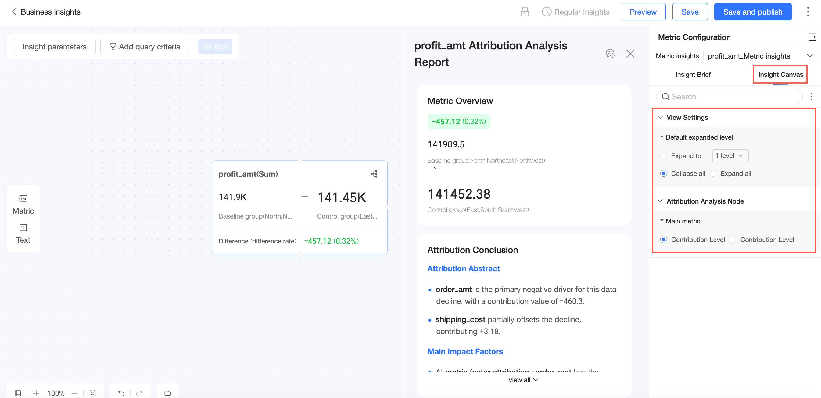Click the Save and publish button
This screenshot has height=398, width=821.
752,12
